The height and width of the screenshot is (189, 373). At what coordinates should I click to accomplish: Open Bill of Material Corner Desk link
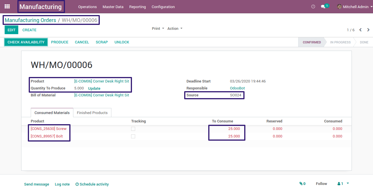102,95
